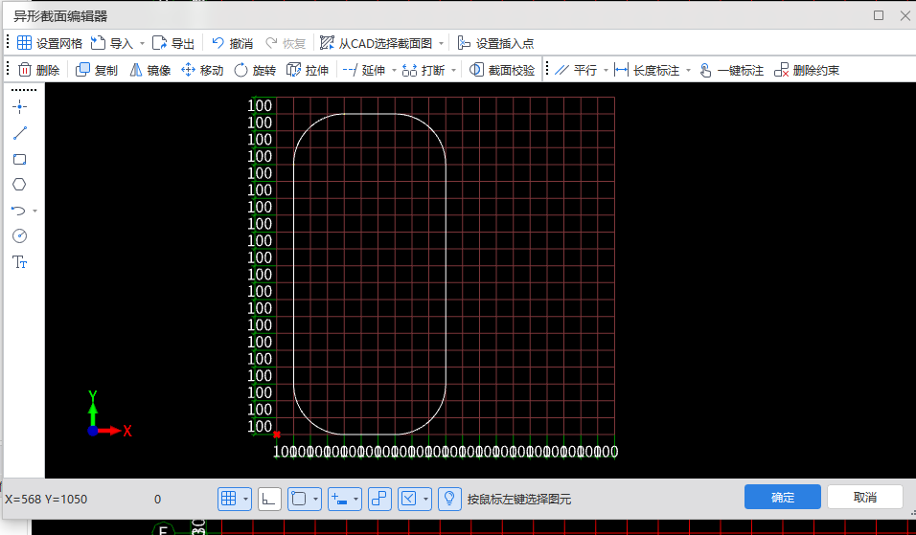The height and width of the screenshot is (535, 916).
Task: Open the 设置网格 grid settings tool
Action: pos(50,43)
